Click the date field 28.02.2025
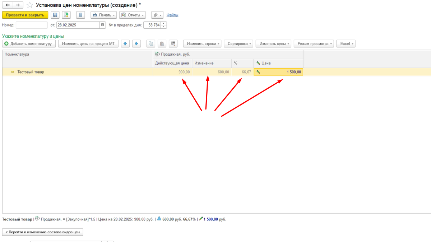The width and height of the screenshot is (431, 242). (x=78, y=25)
